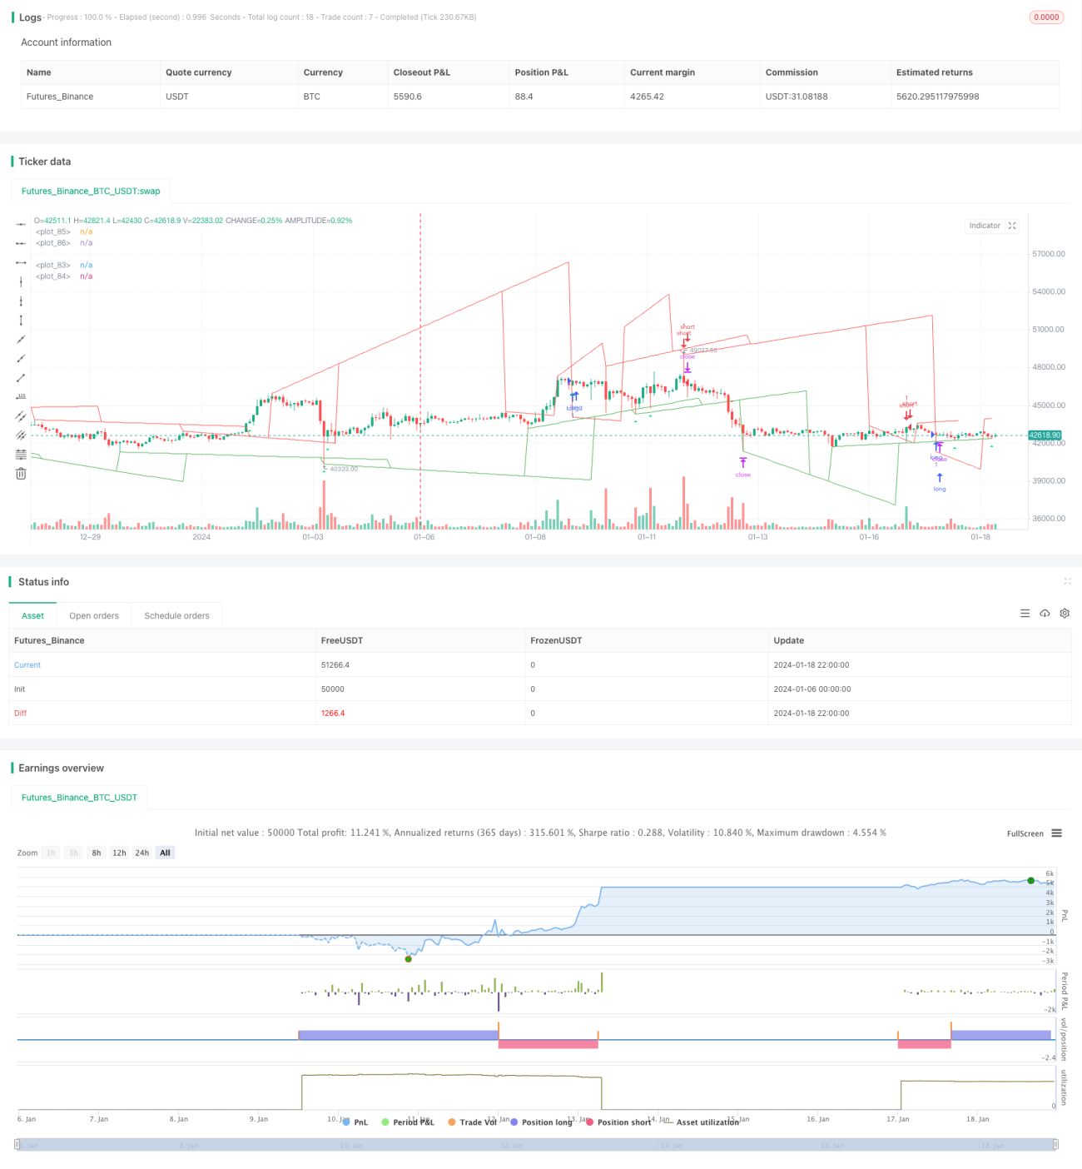Switch to the Open orders tab
Screen dimensions: 1082x1169
[x=94, y=616]
